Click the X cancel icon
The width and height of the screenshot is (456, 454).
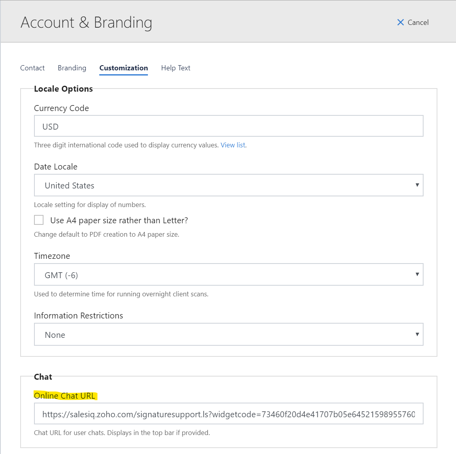401,23
